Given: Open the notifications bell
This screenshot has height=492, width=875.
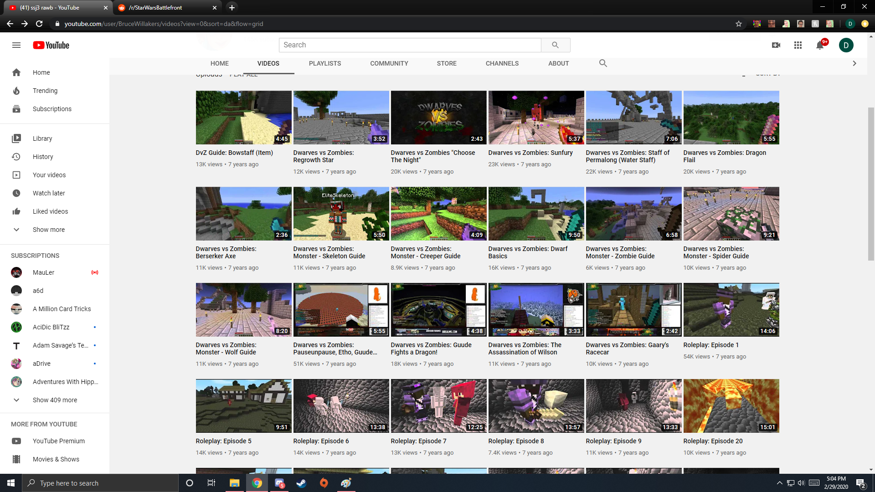Looking at the screenshot, I should (x=820, y=45).
